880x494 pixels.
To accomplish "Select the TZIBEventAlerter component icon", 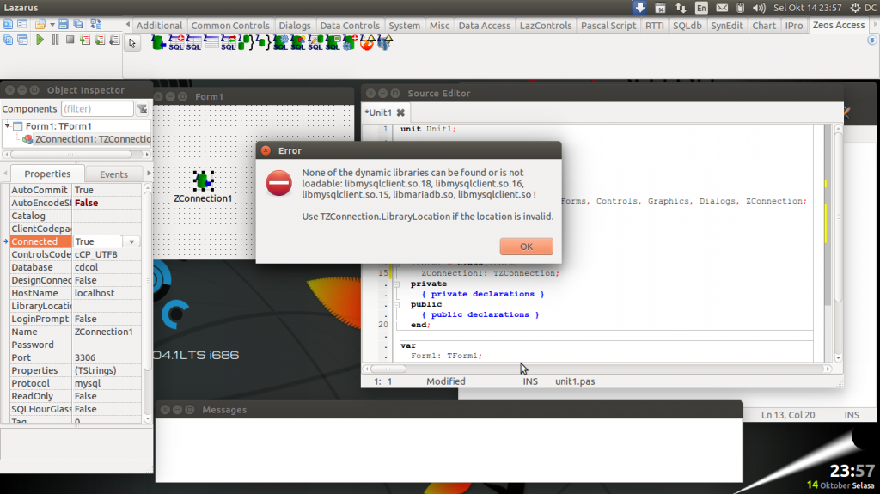I will point(368,42).
